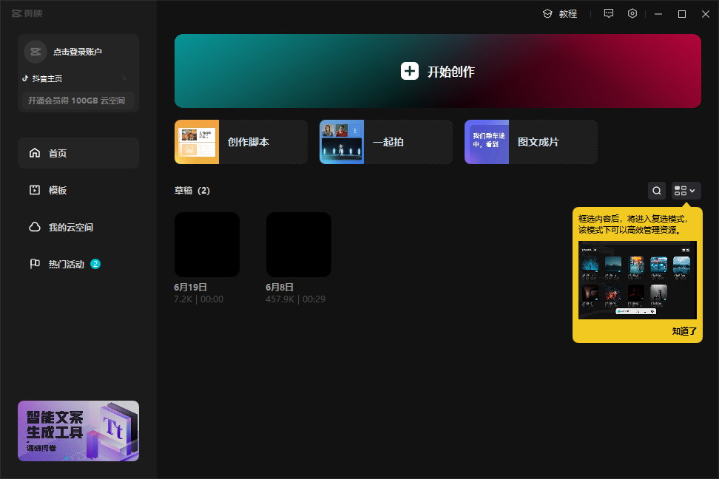Open the 6月8日 draft thumbnail
The height and width of the screenshot is (479, 719).
tap(299, 245)
